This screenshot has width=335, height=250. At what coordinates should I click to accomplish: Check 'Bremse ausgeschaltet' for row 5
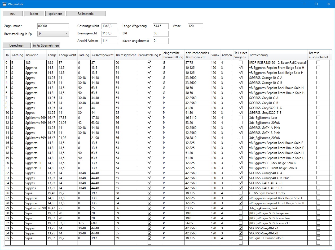pos(318,88)
